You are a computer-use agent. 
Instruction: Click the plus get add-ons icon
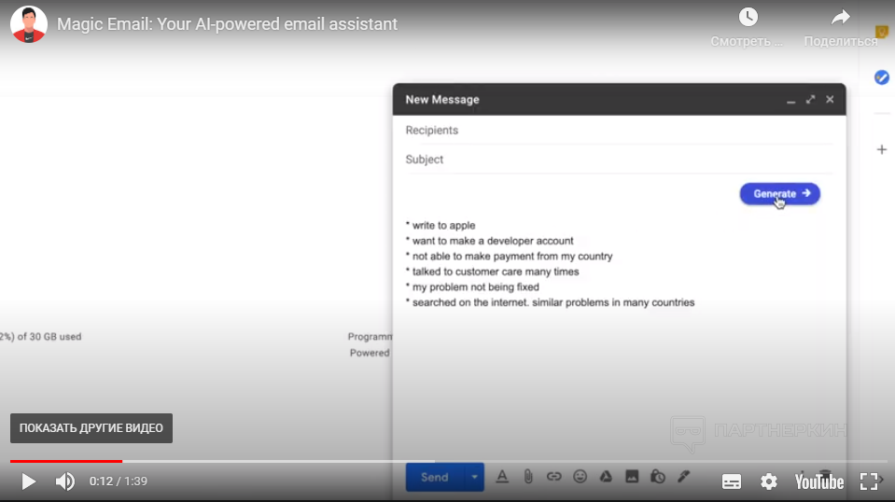point(881,149)
